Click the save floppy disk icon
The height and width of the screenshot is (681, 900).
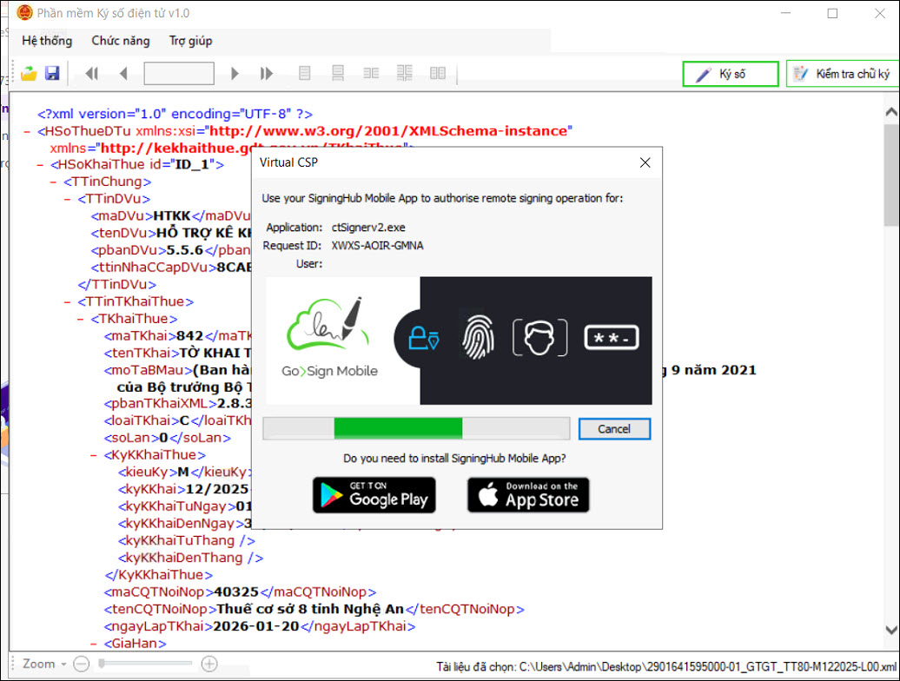[x=52, y=74]
